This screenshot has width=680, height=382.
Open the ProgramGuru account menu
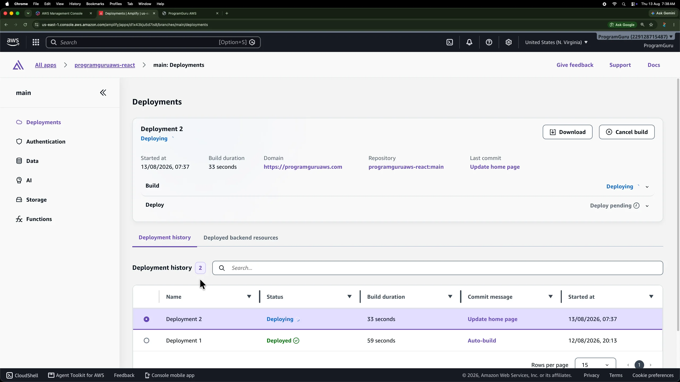[635, 37]
